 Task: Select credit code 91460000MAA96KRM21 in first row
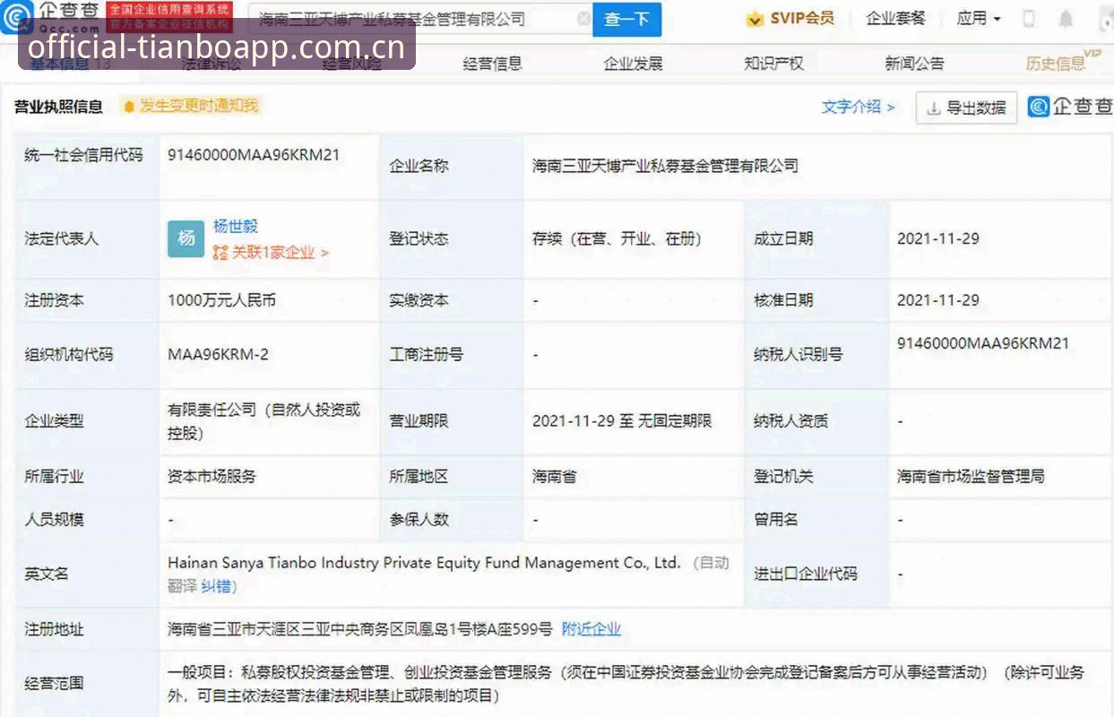[x=254, y=154]
